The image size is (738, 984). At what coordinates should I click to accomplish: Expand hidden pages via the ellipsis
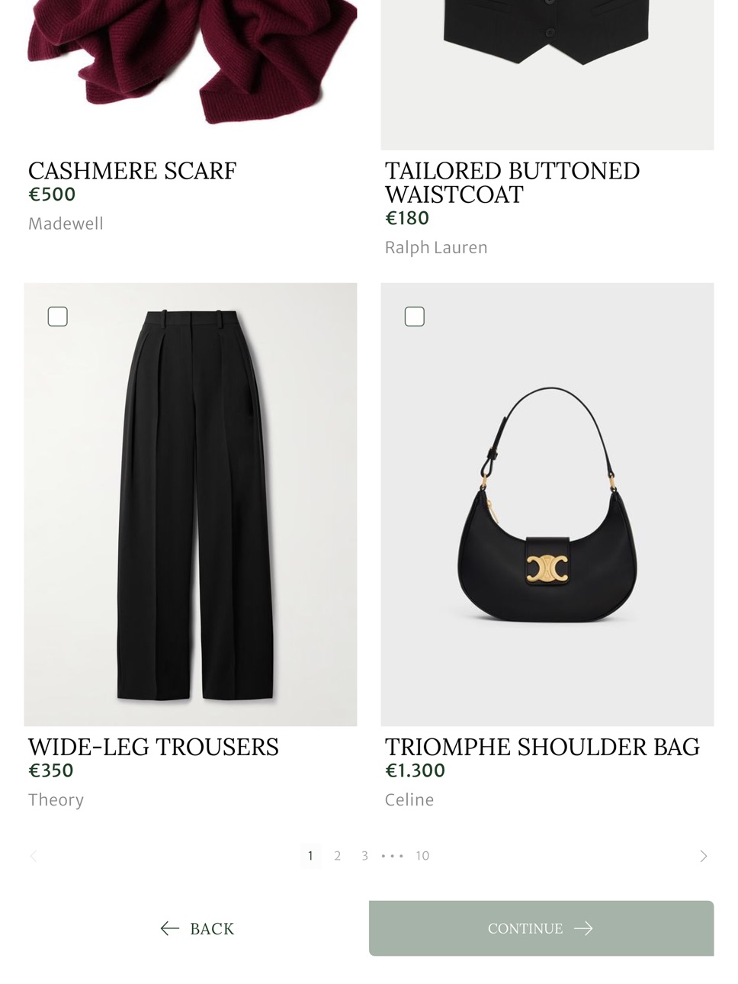coord(392,856)
